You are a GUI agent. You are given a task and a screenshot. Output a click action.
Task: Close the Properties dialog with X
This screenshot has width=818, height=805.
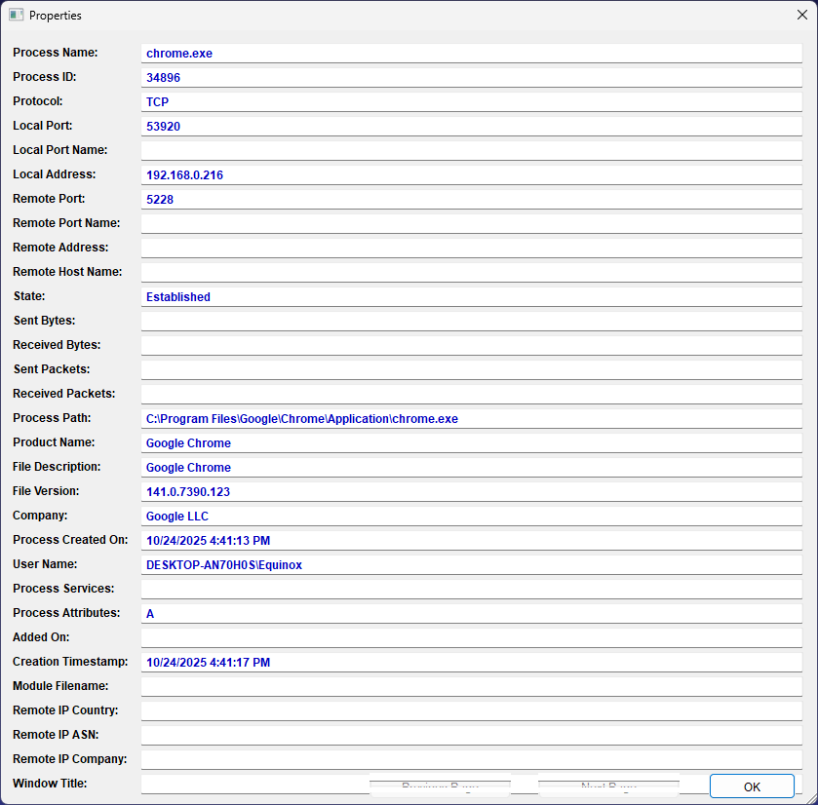801,16
